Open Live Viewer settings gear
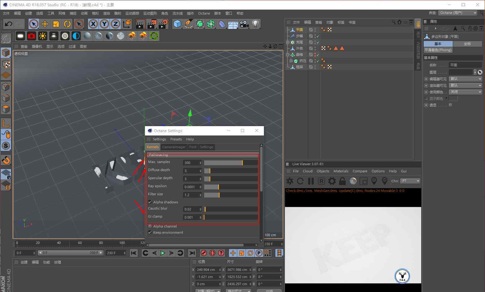Image resolution: width=485 pixels, height=292 pixels. point(332,181)
